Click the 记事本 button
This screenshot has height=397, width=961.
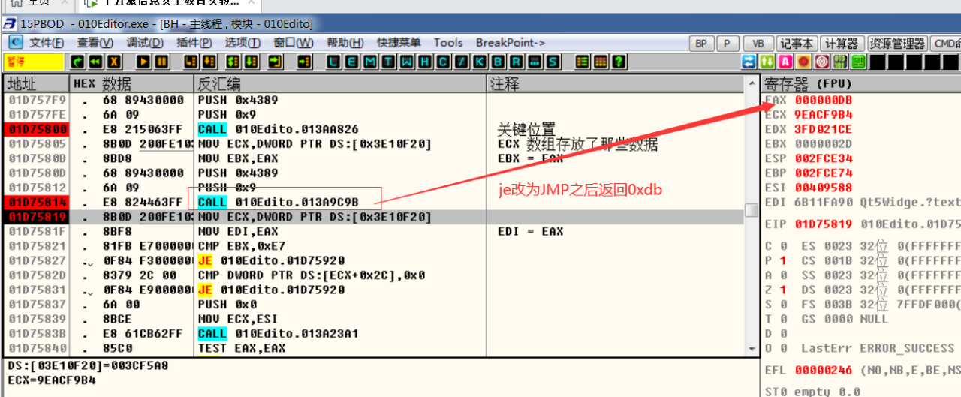click(797, 44)
